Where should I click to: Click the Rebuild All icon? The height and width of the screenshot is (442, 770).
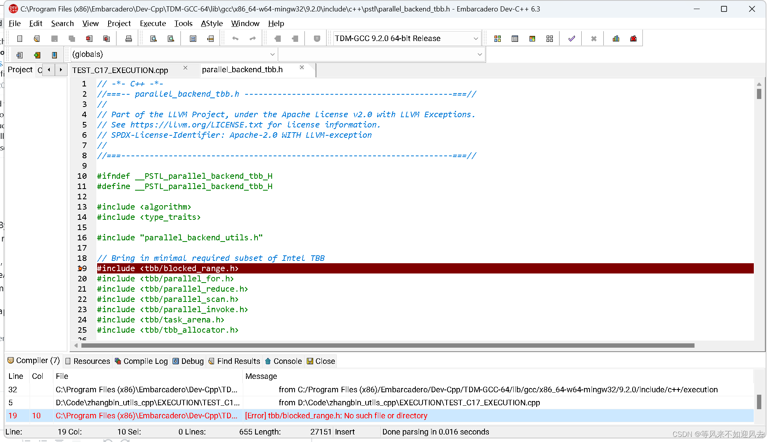coord(550,39)
